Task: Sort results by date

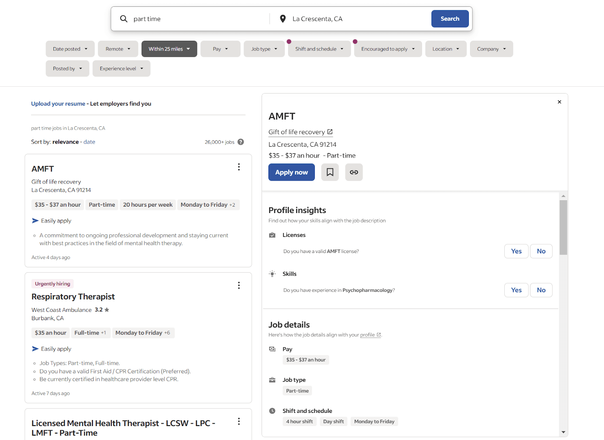Action: [89, 142]
